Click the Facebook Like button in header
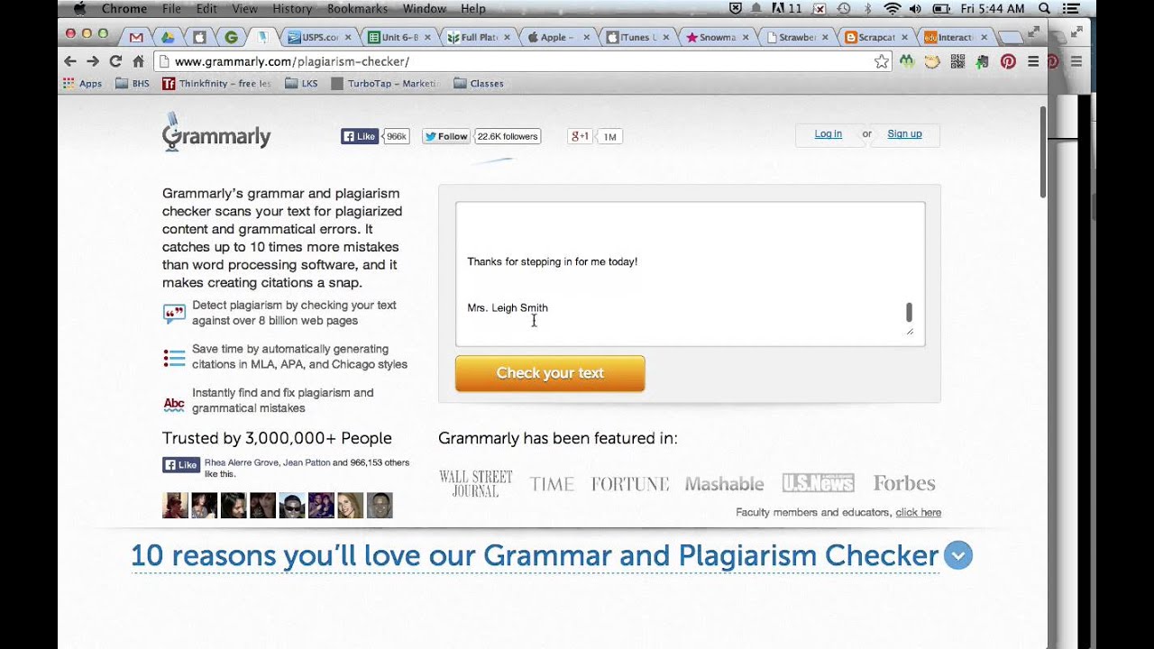 coord(359,136)
